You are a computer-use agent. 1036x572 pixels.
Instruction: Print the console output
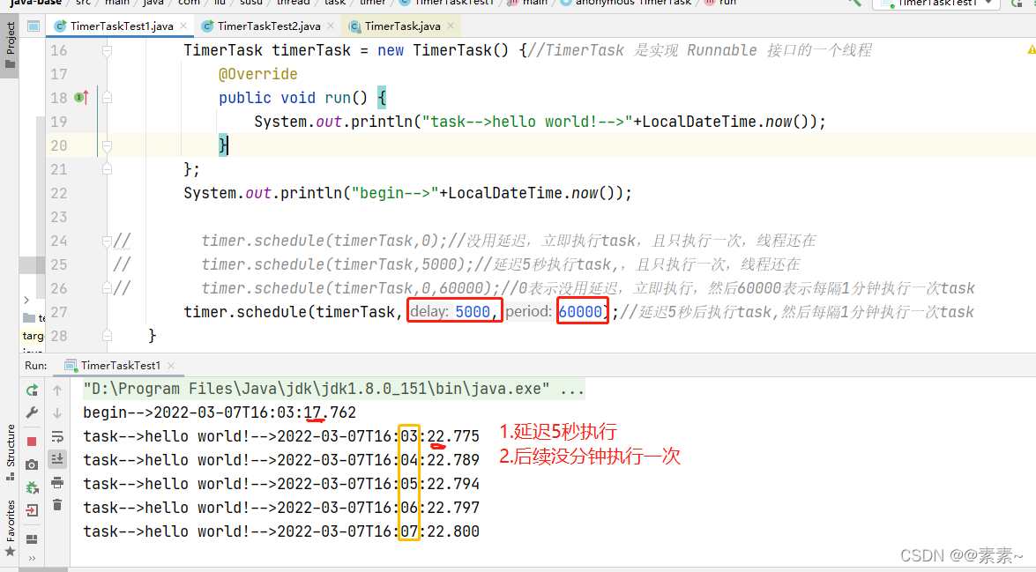click(57, 484)
